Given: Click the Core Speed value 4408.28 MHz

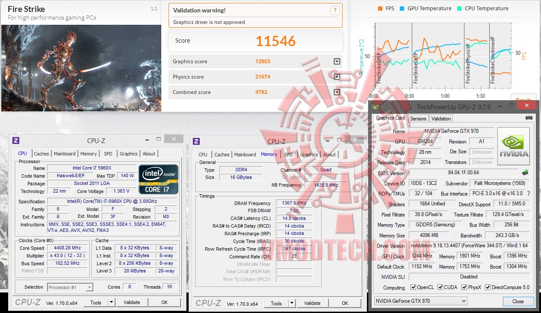Looking at the screenshot, I should click(68, 248).
